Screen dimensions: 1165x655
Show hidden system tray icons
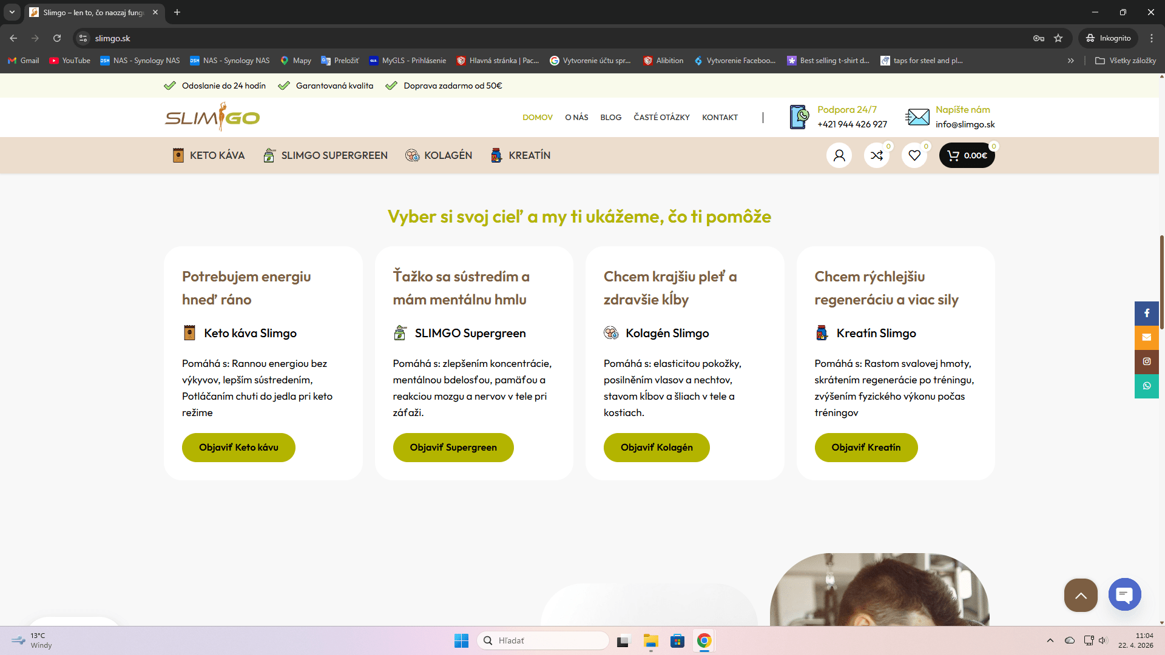click(1050, 640)
